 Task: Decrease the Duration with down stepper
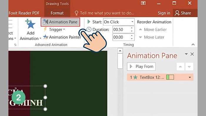132,31
